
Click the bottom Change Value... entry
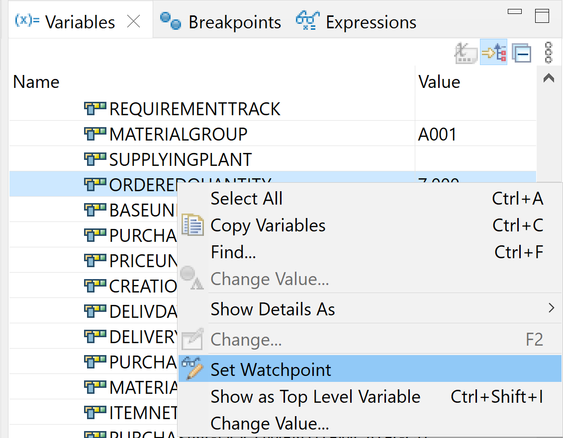coord(370,423)
